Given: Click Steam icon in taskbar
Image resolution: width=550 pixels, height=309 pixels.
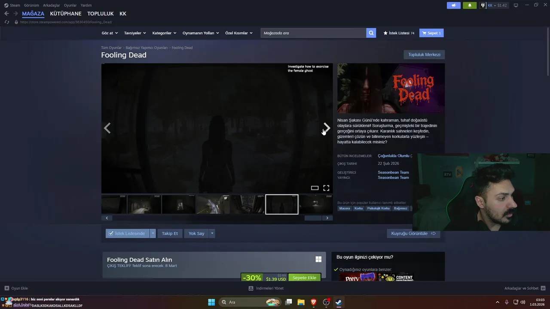Looking at the screenshot, I should click(x=339, y=302).
